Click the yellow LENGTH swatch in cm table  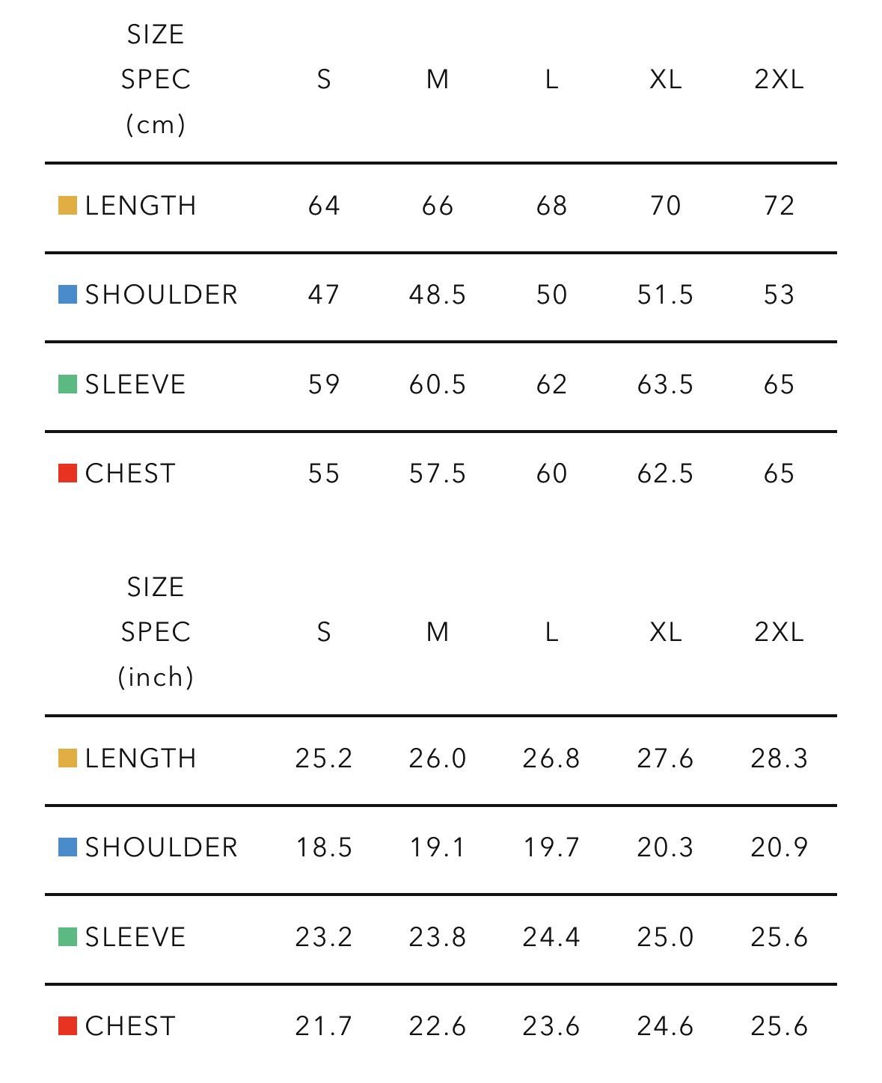[x=67, y=206]
